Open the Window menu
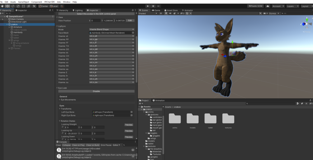This screenshot has width=313, height=160. pyautogui.click(x=66, y=2)
